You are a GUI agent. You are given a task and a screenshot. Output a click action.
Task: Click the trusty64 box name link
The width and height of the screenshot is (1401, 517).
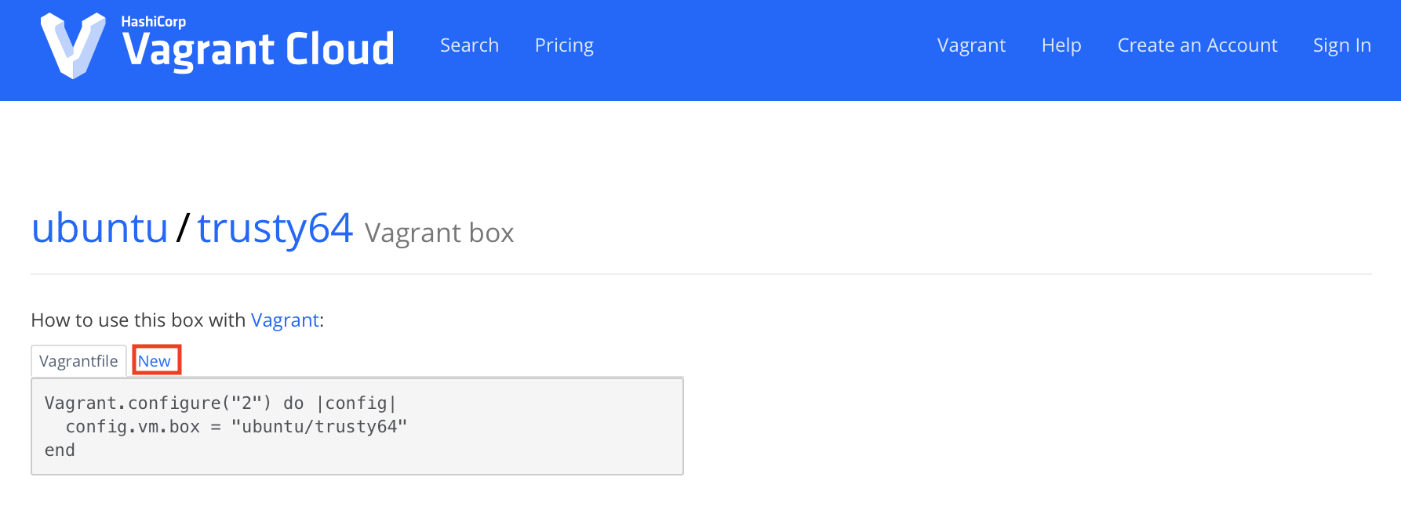pyautogui.click(x=275, y=228)
